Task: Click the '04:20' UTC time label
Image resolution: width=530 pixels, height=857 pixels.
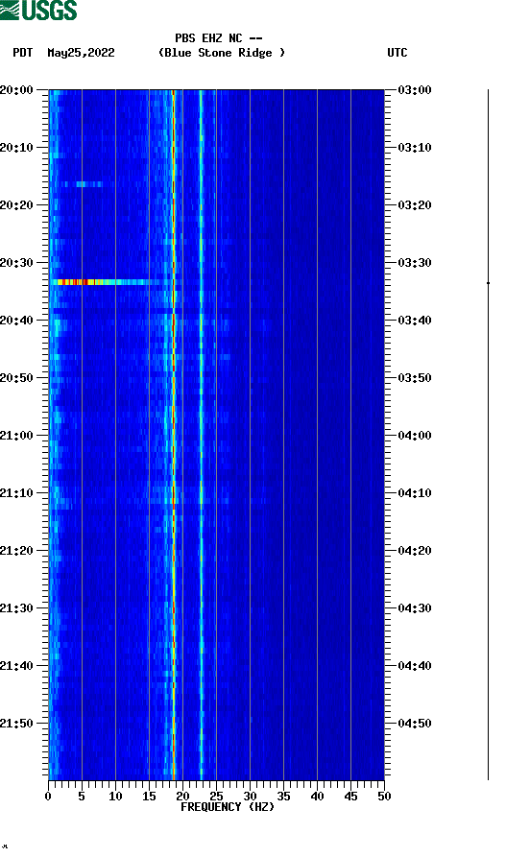Action: click(x=415, y=551)
